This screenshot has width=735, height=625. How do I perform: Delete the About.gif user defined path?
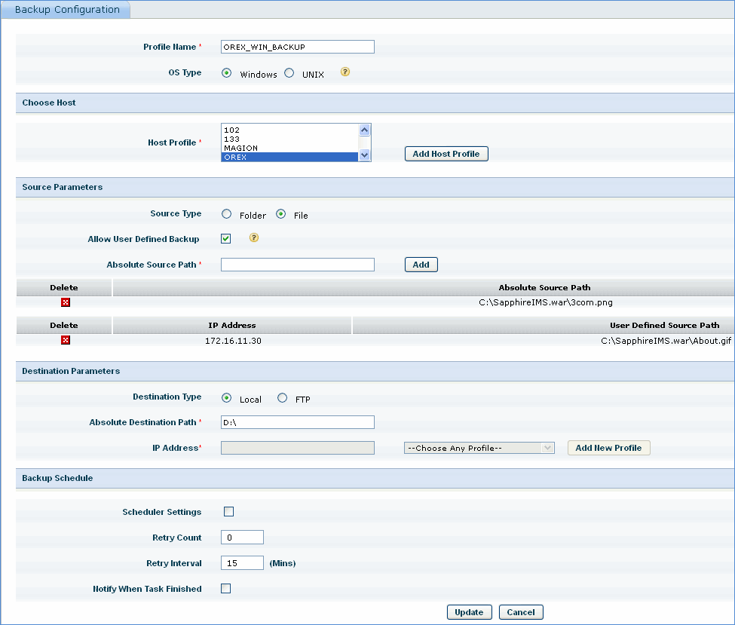click(x=66, y=340)
